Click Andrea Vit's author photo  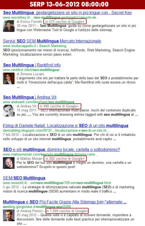click(x=9, y=111)
